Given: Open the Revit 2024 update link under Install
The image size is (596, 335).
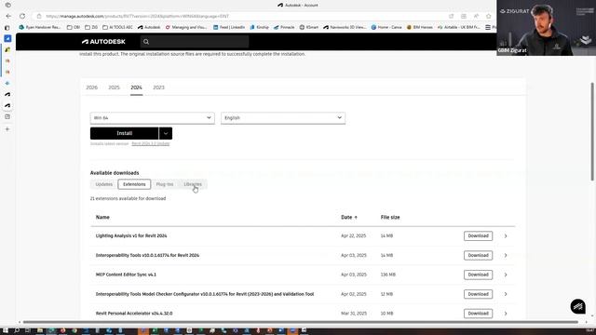Looking at the screenshot, I should coord(151,143).
